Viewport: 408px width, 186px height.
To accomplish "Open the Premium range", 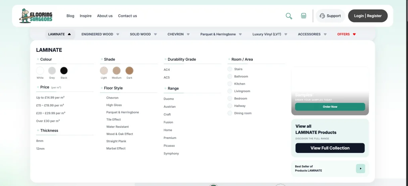I will 170,138.
